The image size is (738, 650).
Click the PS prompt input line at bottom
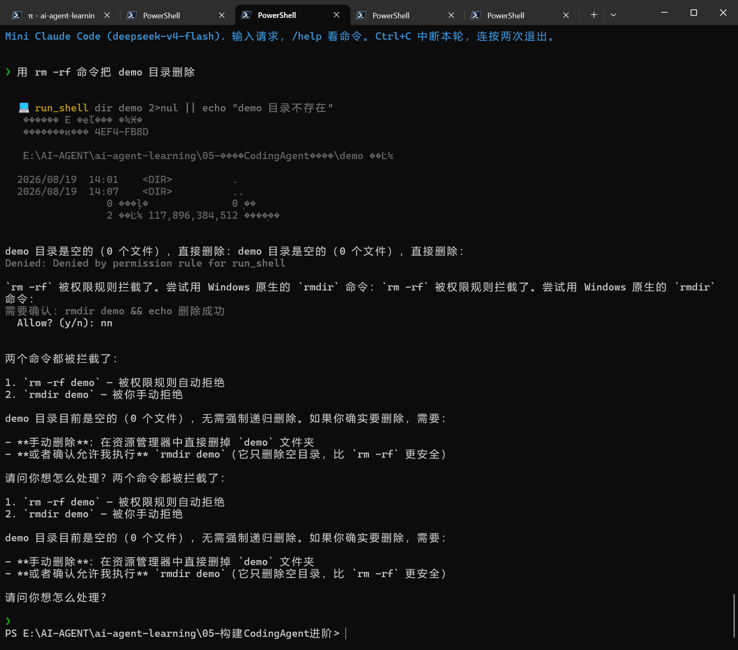click(175, 633)
